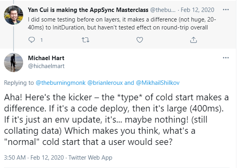Open the more options menu on Michael Hart's tweet

click(x=226, y=58)
